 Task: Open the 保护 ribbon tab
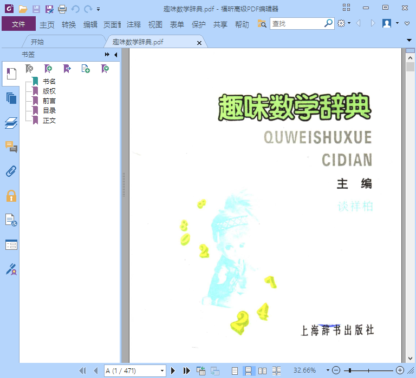coord(199,25)
